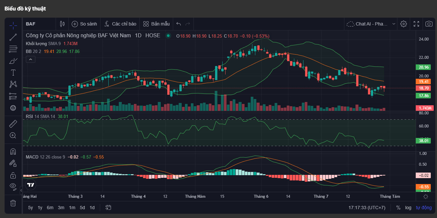
Task: Set time range to 6m
Action: (x=50, y=208)
